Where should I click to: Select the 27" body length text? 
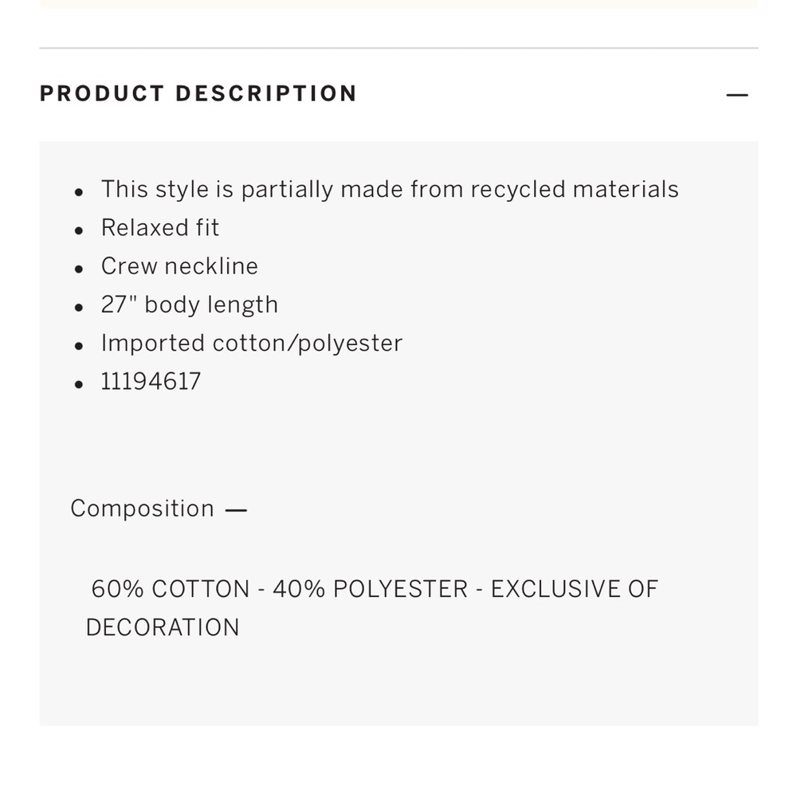click(190, 305)
